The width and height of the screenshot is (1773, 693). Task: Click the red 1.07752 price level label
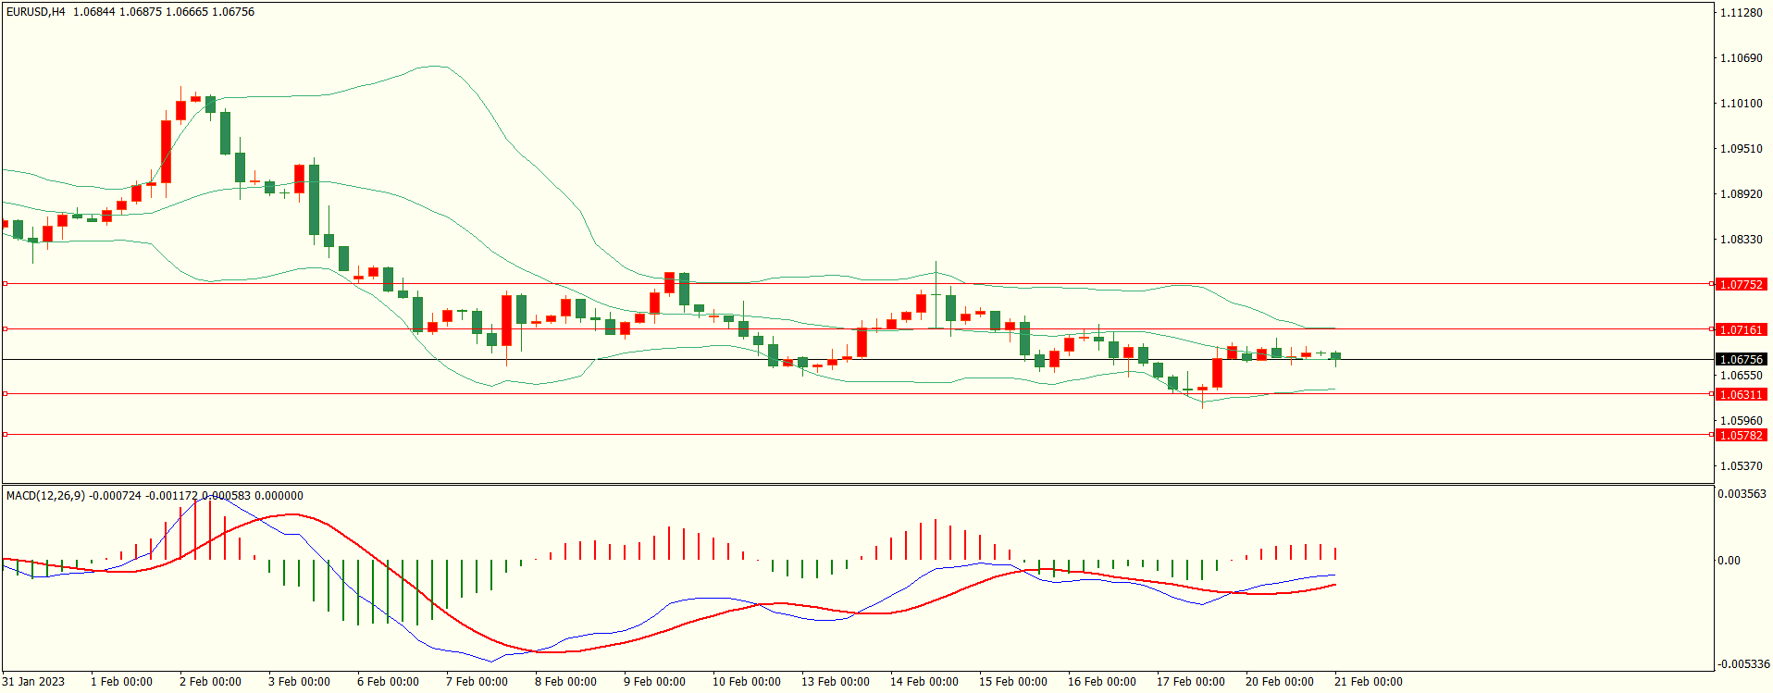pos(1741,284)
